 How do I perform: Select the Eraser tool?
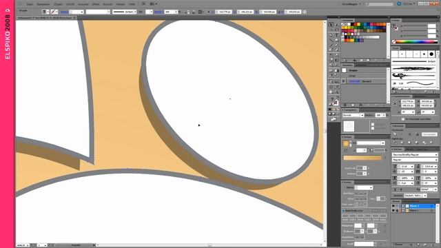[336, 50]
